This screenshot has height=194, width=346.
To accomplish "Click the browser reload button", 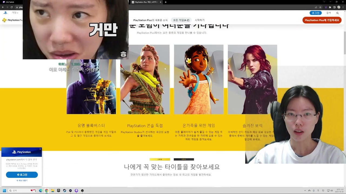I will [12, 7].
